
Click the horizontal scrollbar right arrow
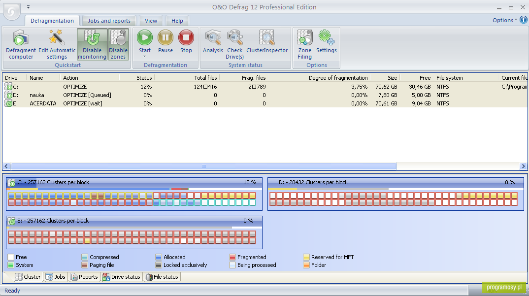523,166
